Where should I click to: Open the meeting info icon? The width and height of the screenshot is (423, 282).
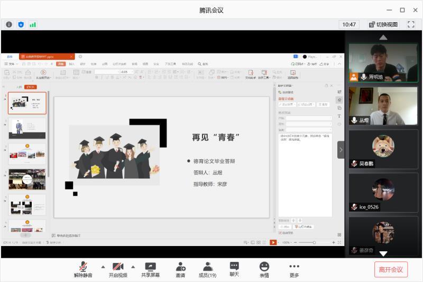pos(9,24)
